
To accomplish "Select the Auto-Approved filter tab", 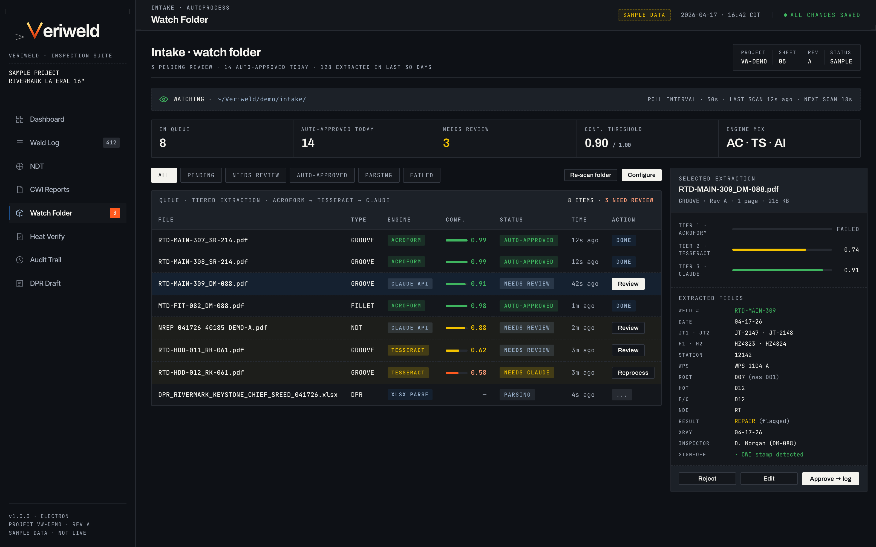I will 322,175.
